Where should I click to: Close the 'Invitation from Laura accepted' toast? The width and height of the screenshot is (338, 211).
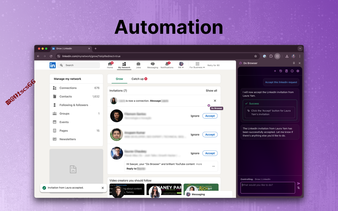coord(103,188)
